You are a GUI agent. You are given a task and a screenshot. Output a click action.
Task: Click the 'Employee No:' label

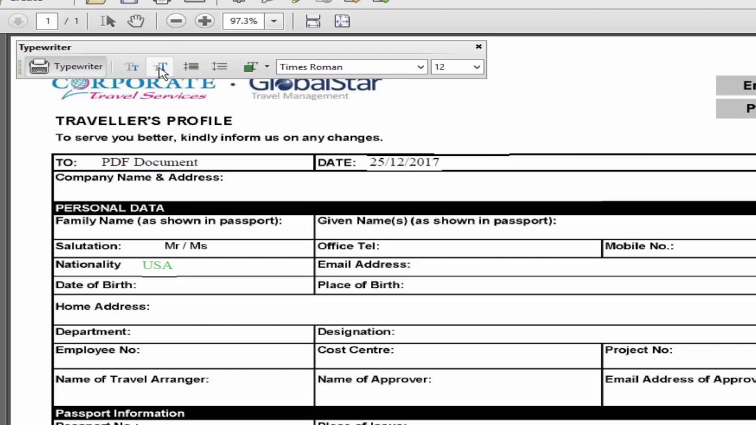tap(97, 350)
